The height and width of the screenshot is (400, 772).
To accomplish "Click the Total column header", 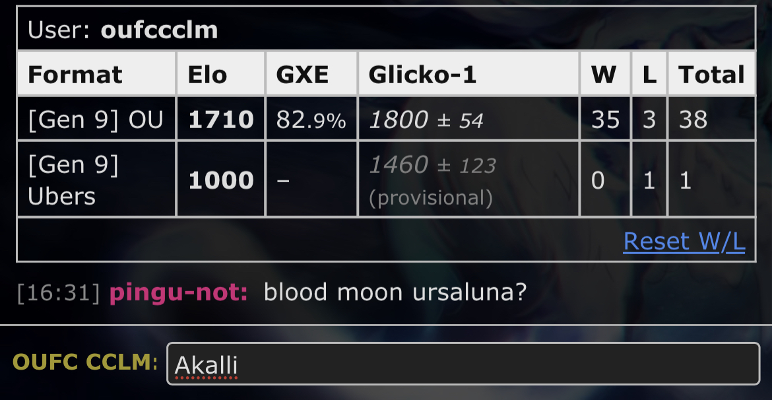I will pos(711,75).
